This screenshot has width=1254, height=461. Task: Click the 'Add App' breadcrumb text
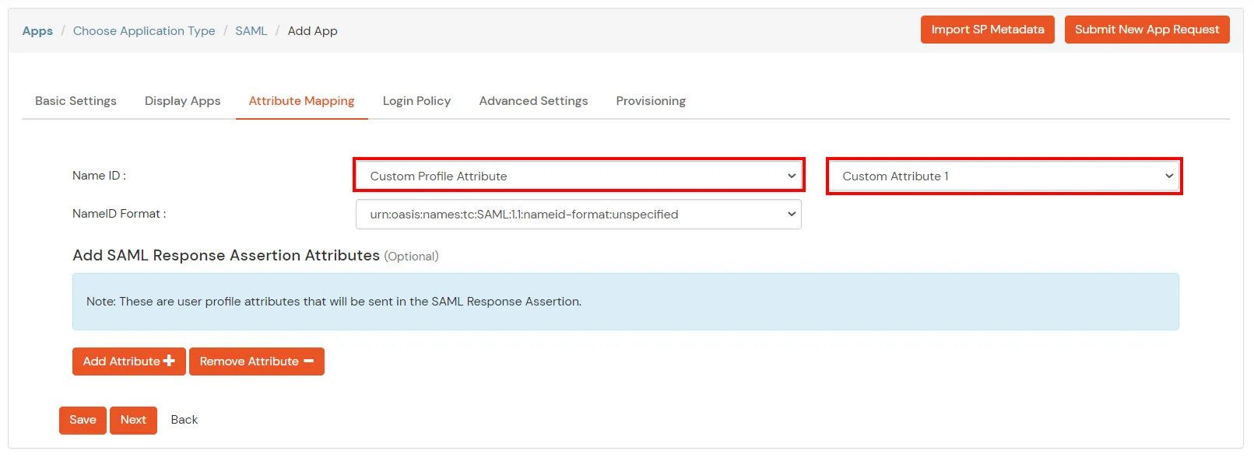click(312, 31)
